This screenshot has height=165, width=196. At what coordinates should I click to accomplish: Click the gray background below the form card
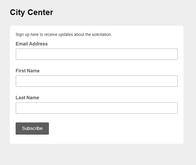pos(96,154)
